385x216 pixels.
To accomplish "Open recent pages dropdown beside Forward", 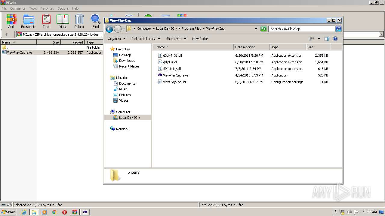I will click(123, 29).
